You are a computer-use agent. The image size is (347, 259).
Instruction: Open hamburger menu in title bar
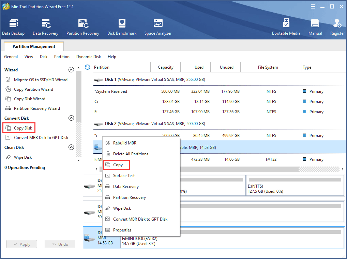coord(313,6)
